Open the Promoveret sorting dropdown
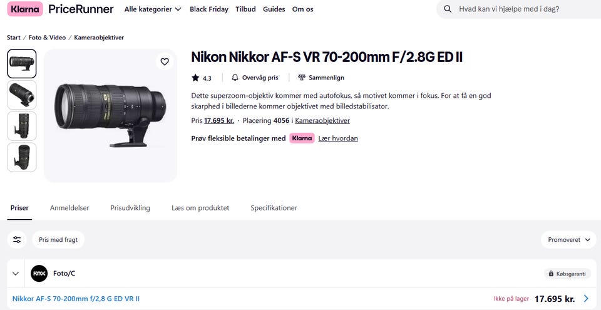Image resolution: width=601 pixels, height=310 pixels. [568, 239]
